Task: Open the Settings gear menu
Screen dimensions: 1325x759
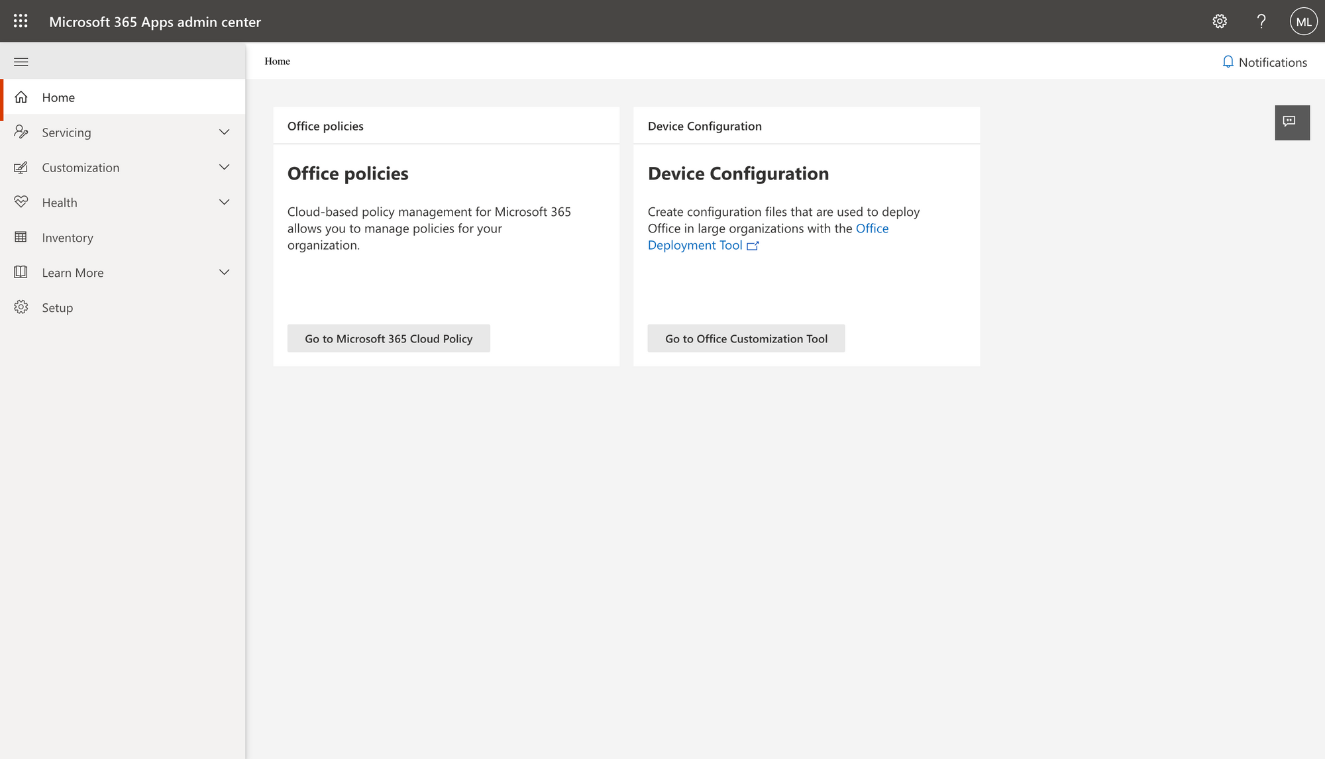Action: click(1220, 21)
